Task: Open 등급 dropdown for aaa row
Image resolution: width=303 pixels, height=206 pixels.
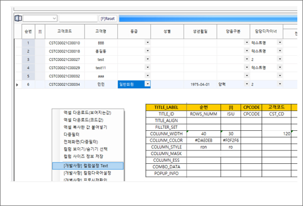Action: click(x=147, y=76)
